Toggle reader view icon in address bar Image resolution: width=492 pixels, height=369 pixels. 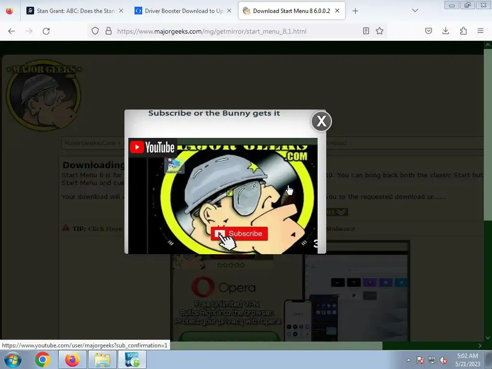(x=366, y=31)
